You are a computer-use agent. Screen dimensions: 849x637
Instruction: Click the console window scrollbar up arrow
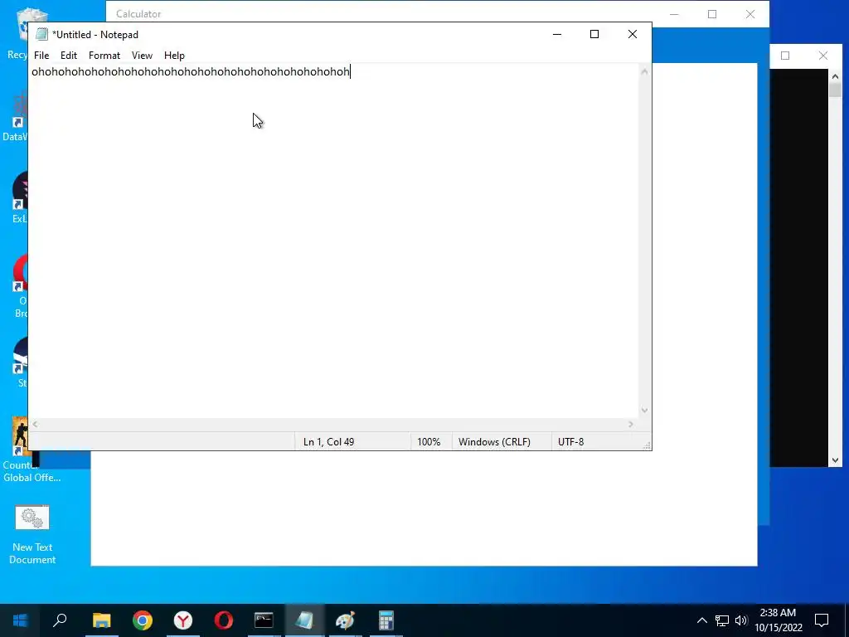(x=835, y=76)
